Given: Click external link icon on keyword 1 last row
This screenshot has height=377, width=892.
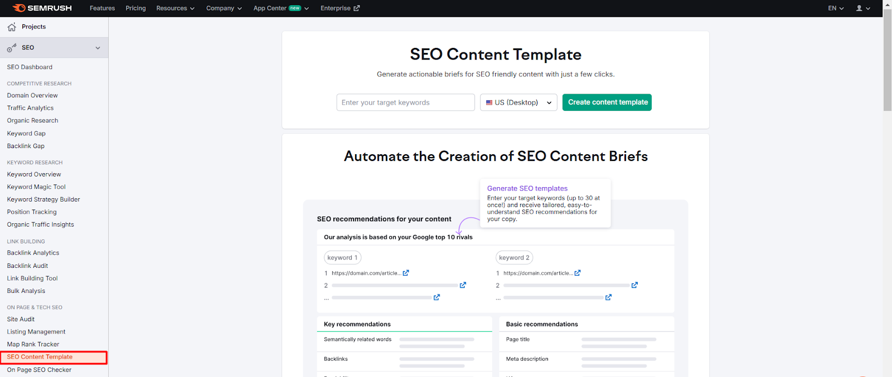Looking at the screenshot, I should click(x=437, y=297).
